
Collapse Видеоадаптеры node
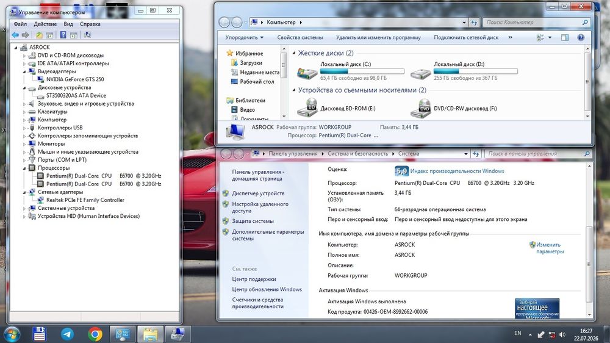(x=24, y=71)
